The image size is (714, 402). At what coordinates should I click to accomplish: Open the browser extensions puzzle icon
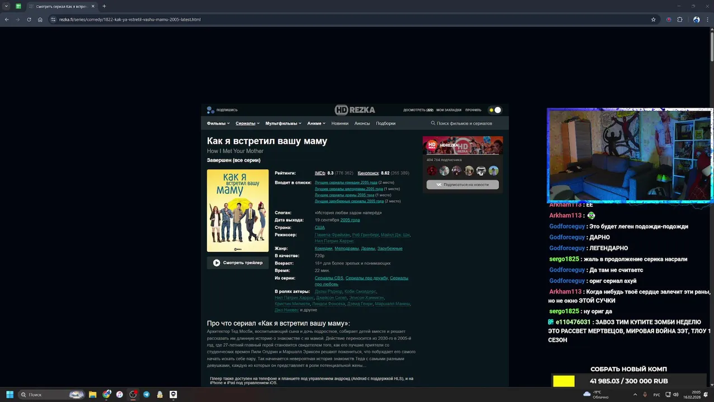pyautogui.click(x=680, y=20)
